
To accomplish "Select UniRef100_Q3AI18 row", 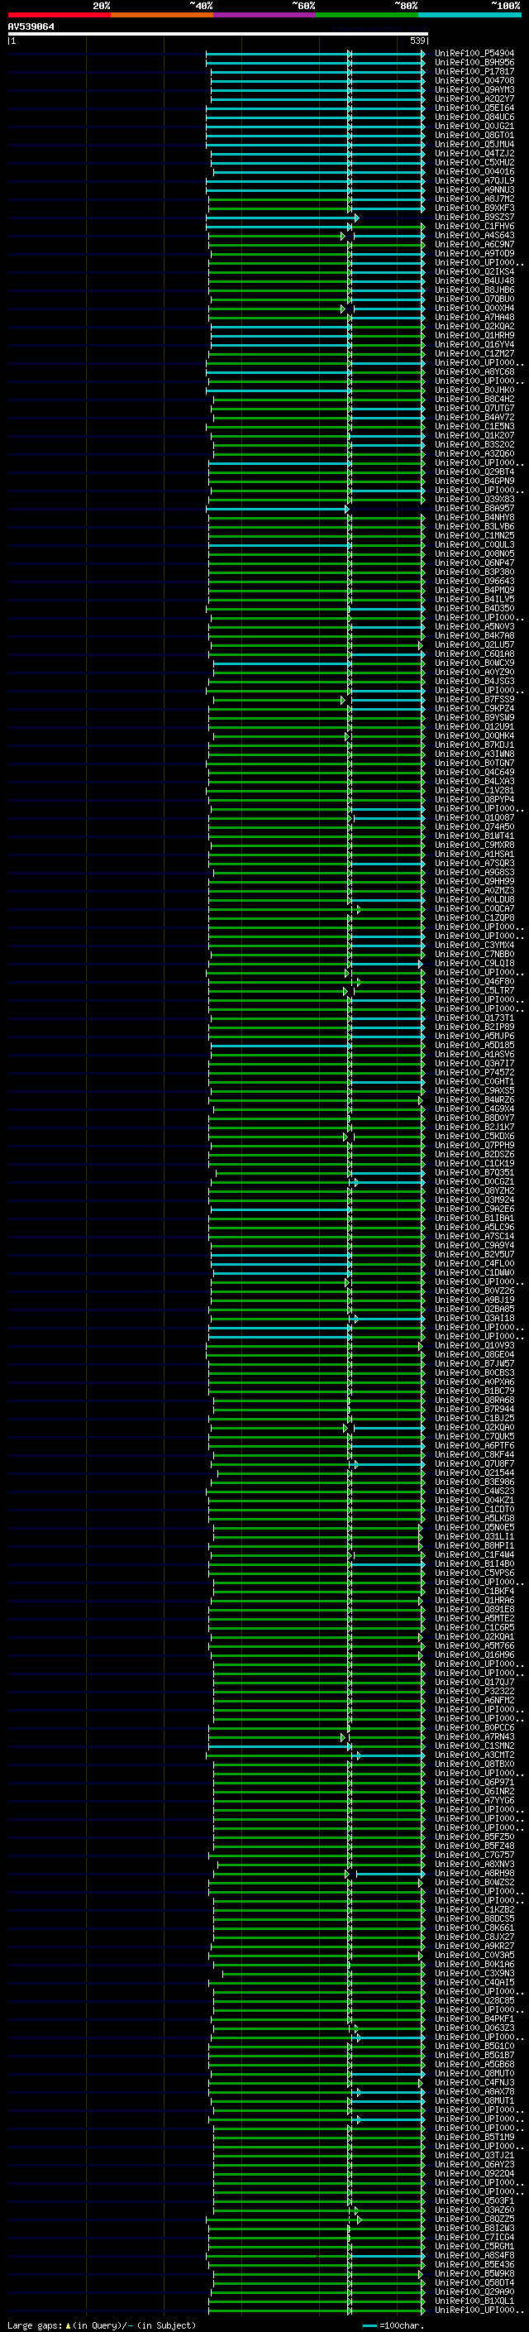I will coord(474,1318).
